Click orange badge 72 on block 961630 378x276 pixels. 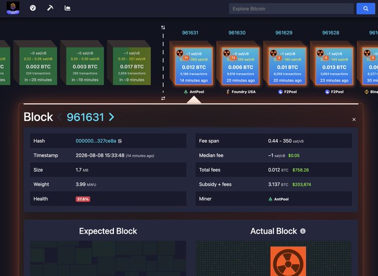[233, 58]
